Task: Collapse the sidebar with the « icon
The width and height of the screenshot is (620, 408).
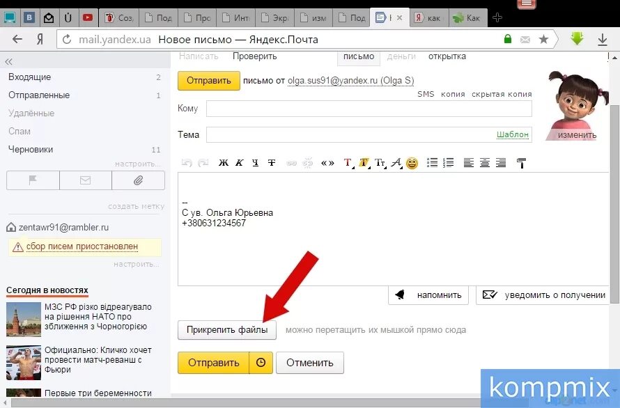Action: [8, 62]
